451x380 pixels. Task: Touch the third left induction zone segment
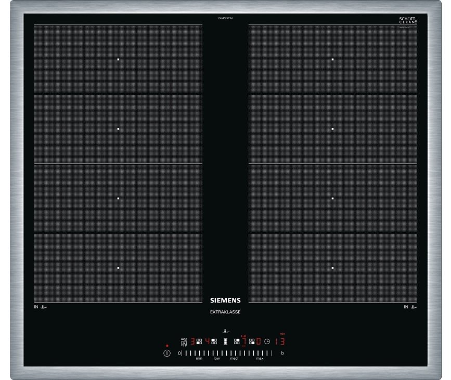118,198
